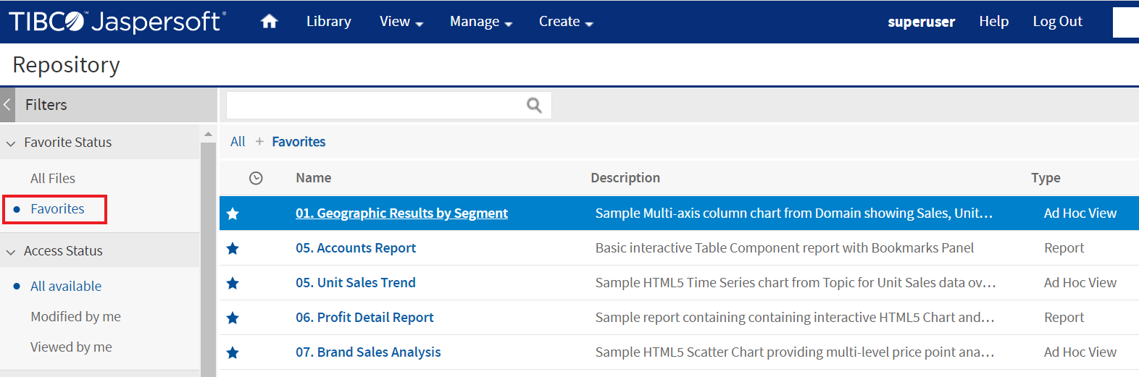Viewport: 1139px width, 377px height.
Task: Toggle favorite star for 05. Accounts Report
Action: click(233, 248)
